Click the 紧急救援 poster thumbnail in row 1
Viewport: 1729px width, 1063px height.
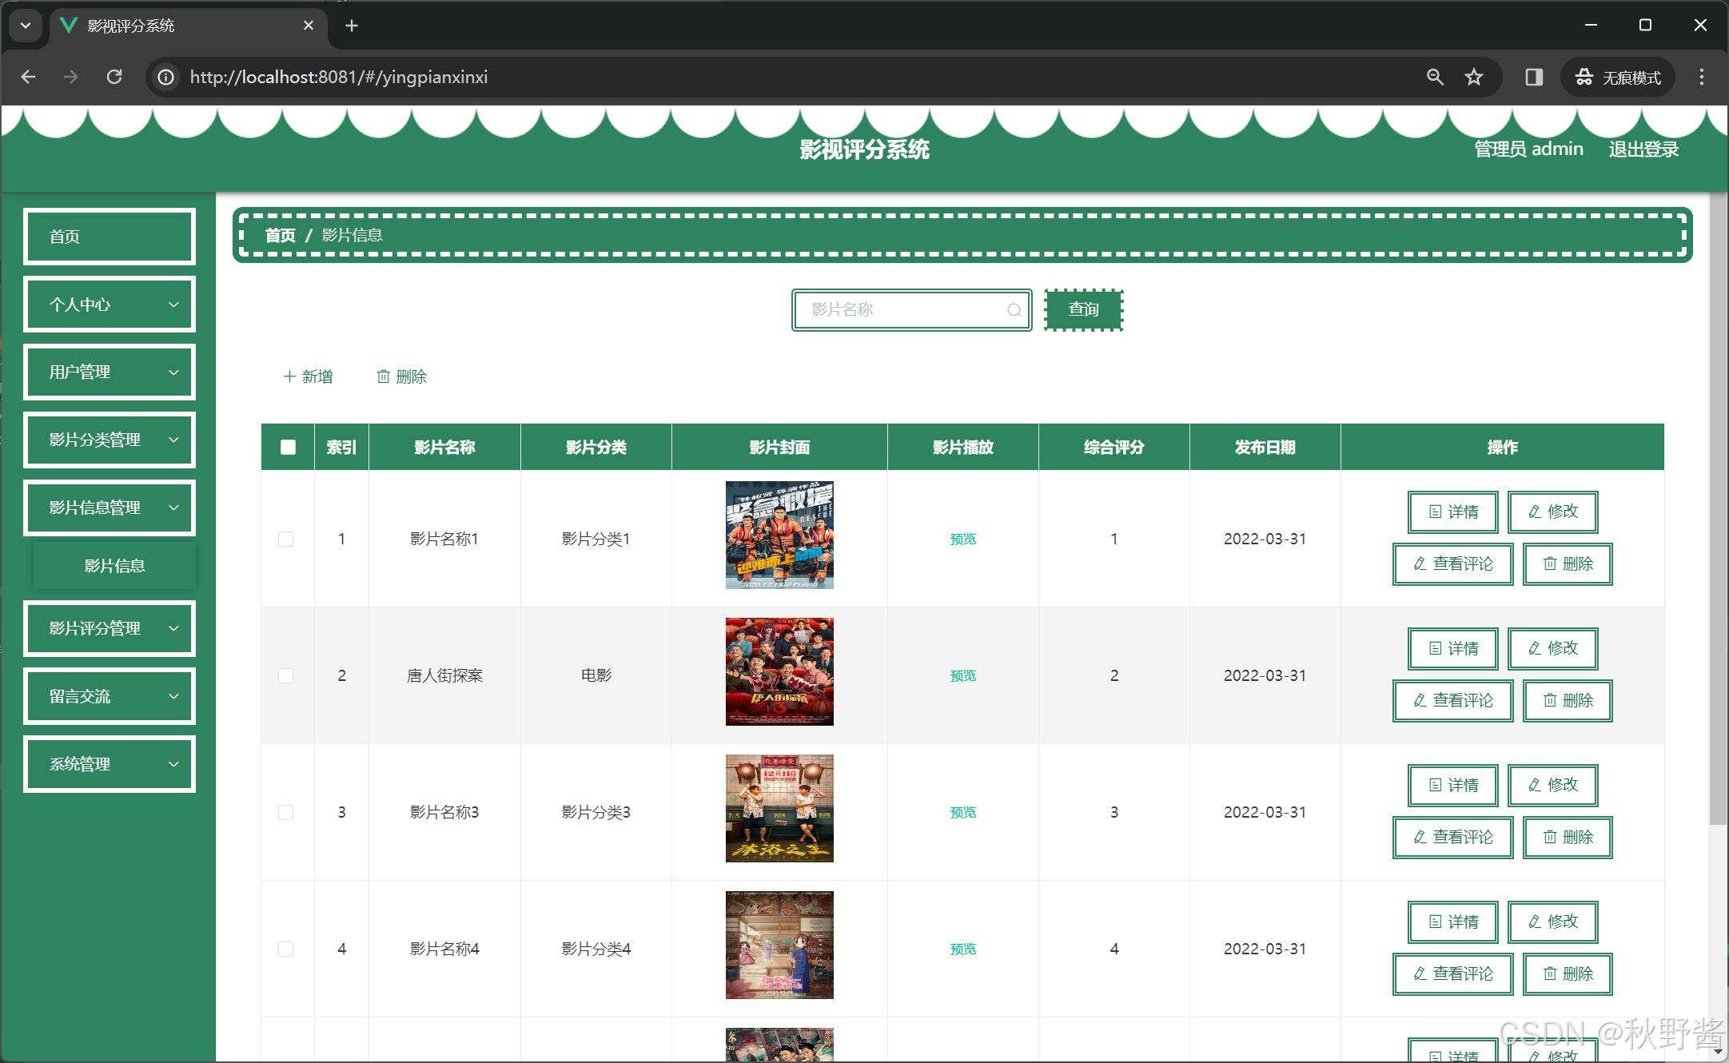tap(779, 535)
